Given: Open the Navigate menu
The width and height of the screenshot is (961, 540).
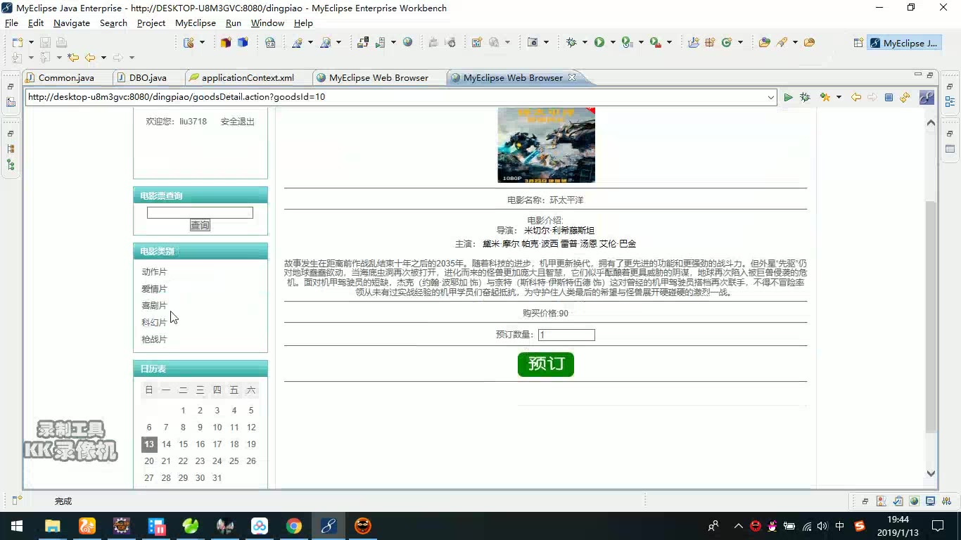Looking at the screenshot, I should point(72,23).
